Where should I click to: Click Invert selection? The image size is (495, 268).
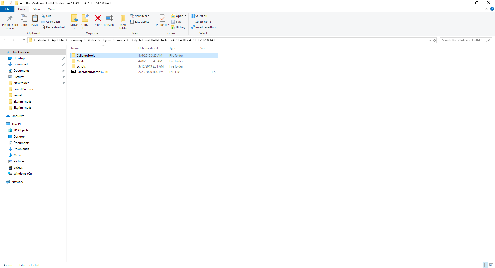203,27
